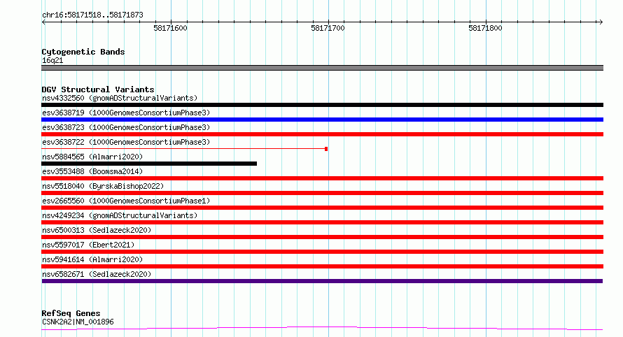Select the red nsv5941614 variant bar
Viewport: 623px width, 337px height.
(322, 266)
